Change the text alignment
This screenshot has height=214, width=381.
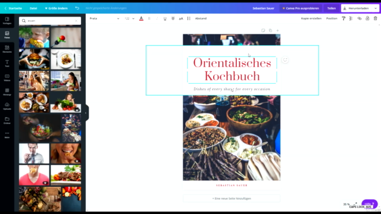coord(173,18)
